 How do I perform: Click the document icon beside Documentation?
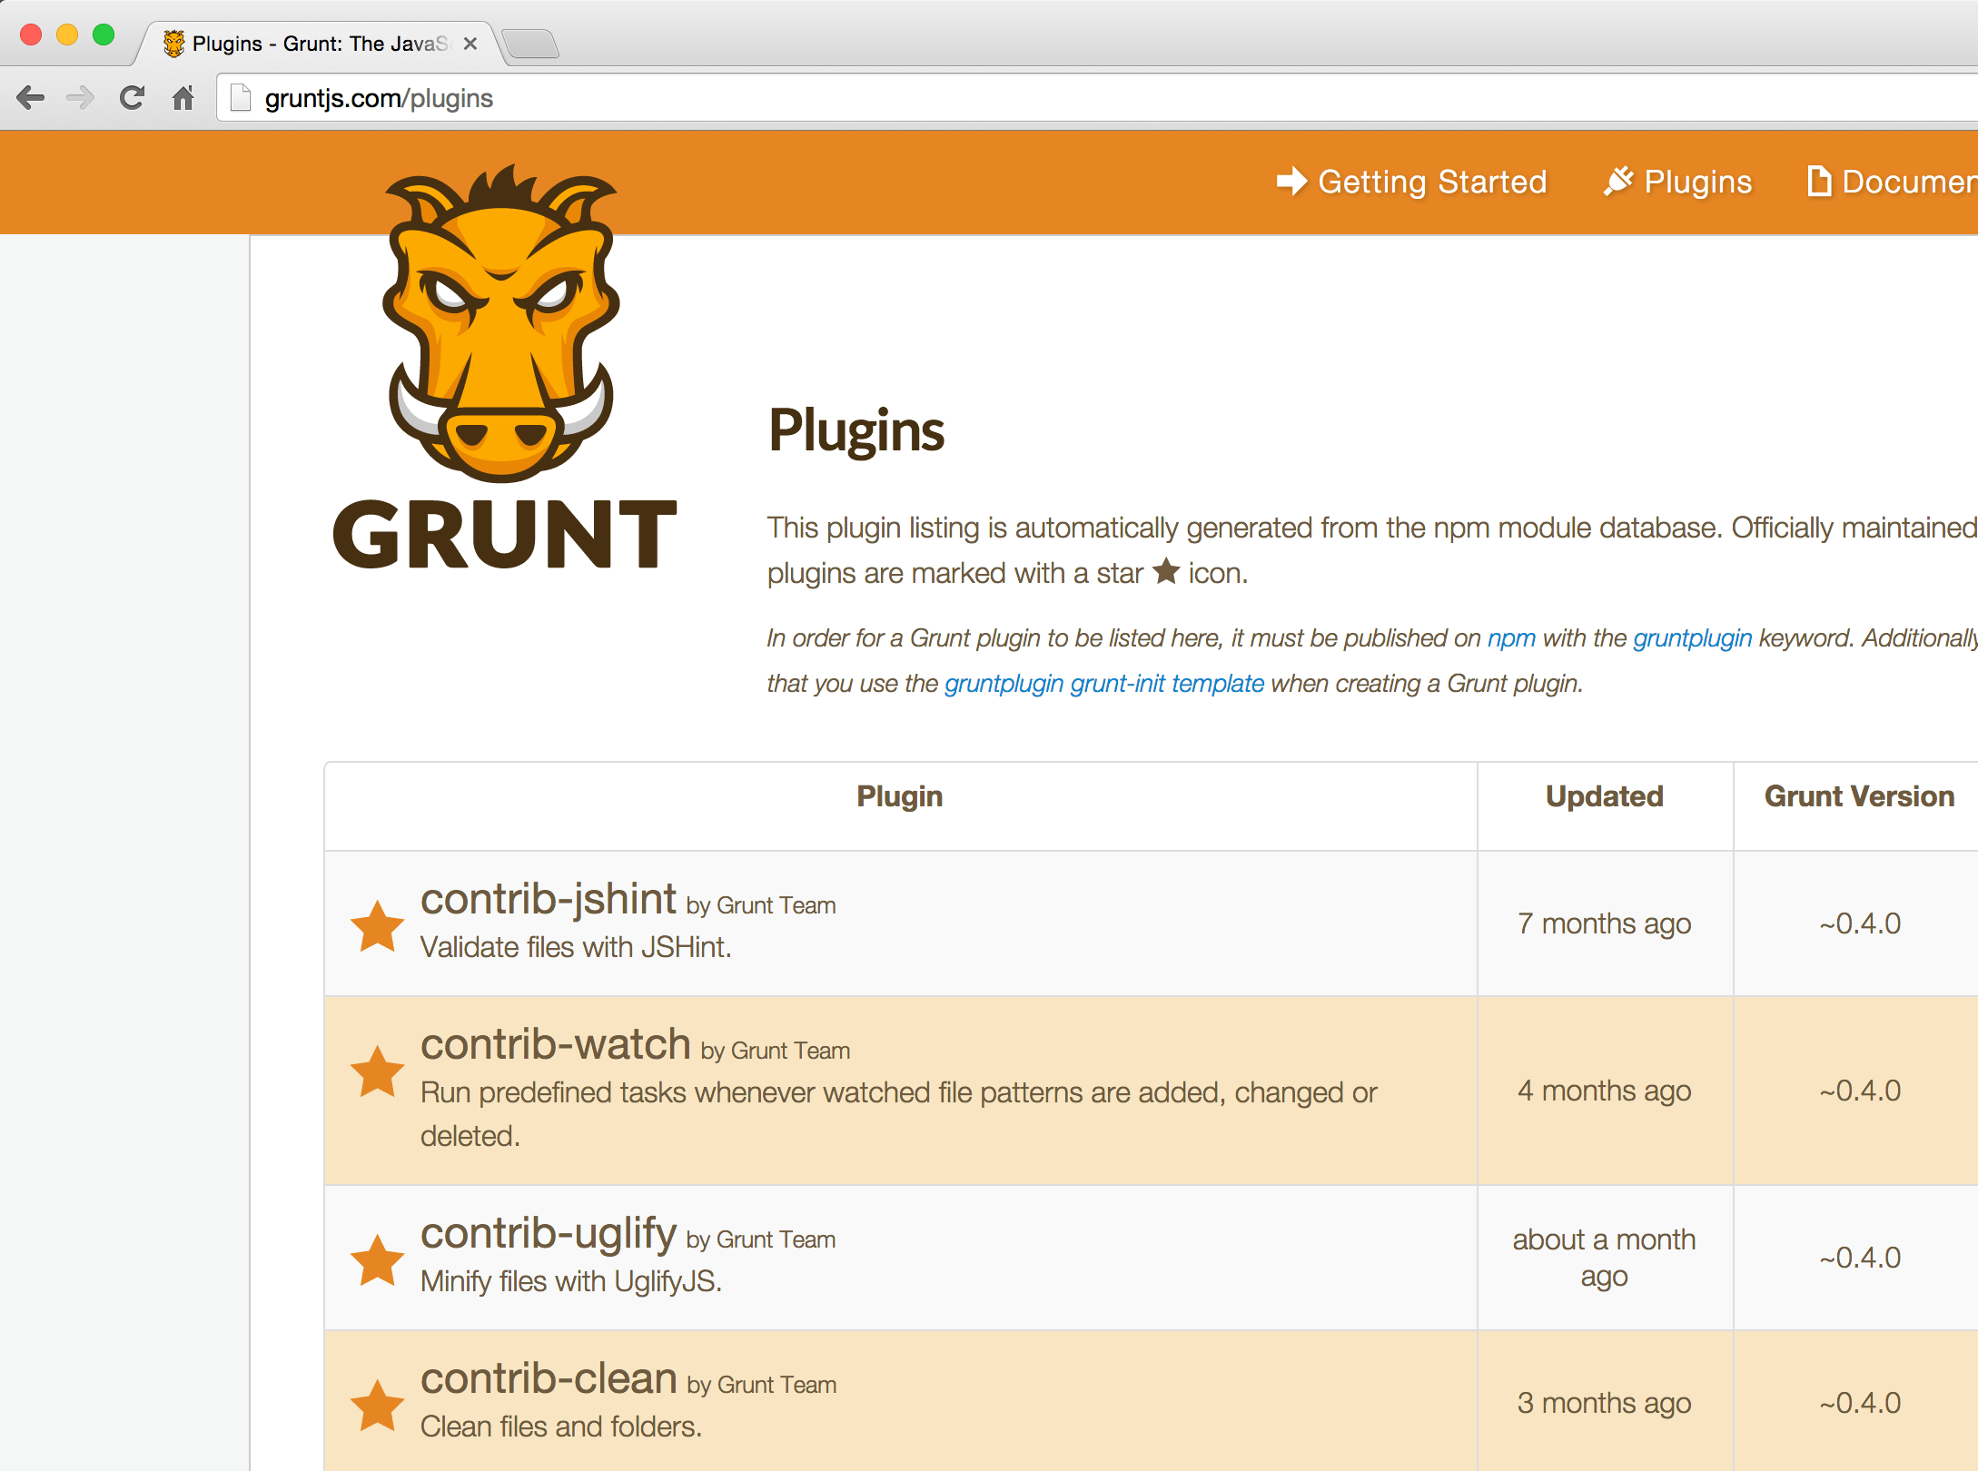pyautogui.click(x=1818, y=181)
